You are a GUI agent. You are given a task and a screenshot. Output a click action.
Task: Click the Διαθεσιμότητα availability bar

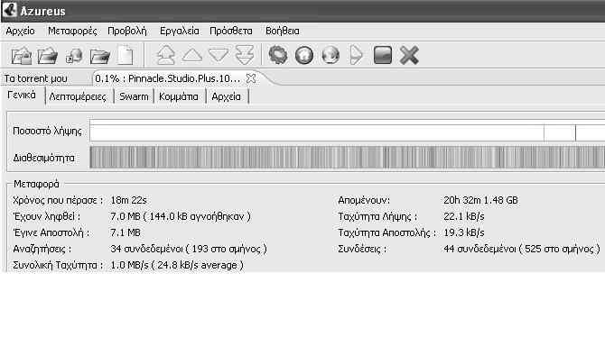348,157
